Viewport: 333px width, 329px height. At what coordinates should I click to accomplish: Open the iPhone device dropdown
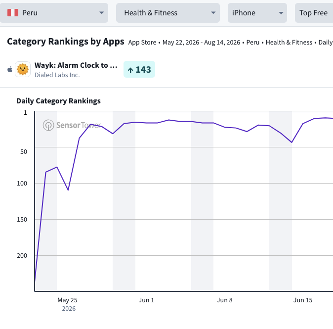(x=257, y=13)
